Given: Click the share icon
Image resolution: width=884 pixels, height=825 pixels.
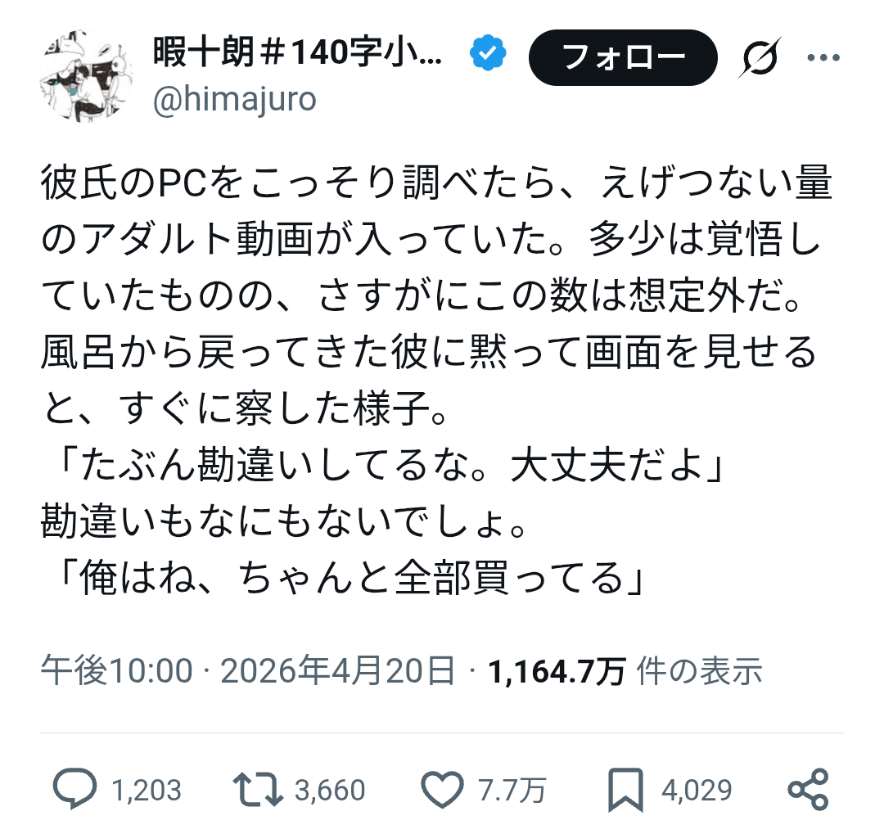Looking at the screenshot, I should point(807,789).
